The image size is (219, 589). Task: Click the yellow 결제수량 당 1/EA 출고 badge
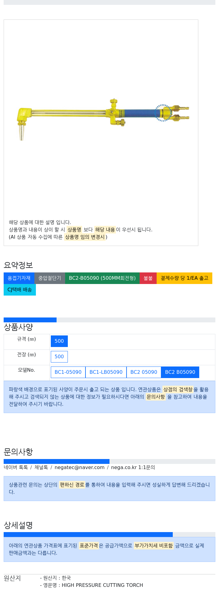tap(184, 278)
